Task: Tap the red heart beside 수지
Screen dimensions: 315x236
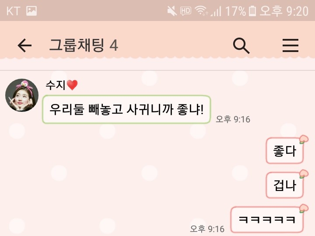Action: click(x=72, y=85)
